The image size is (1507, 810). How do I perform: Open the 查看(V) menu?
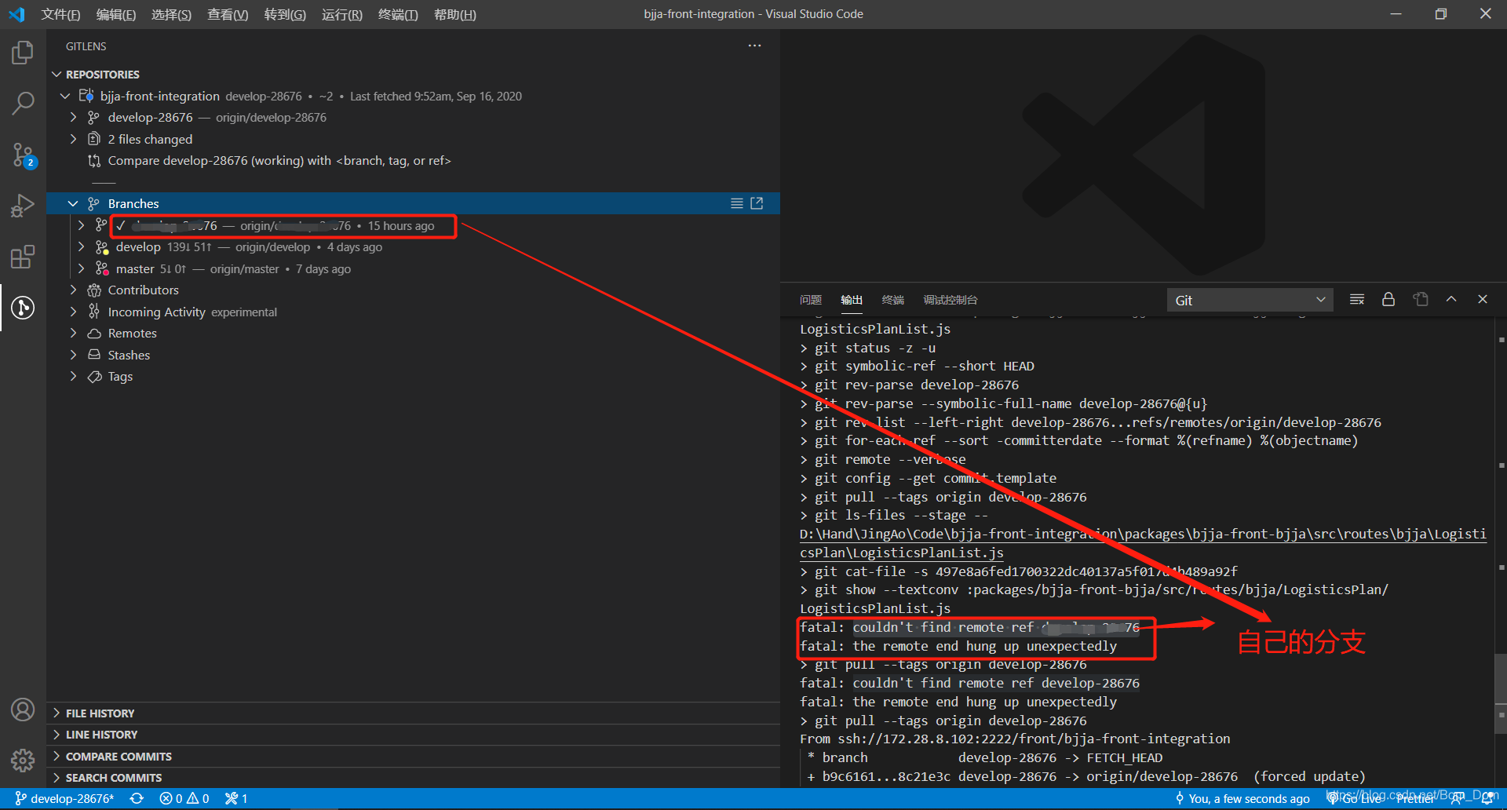click(x=228, y=14)
